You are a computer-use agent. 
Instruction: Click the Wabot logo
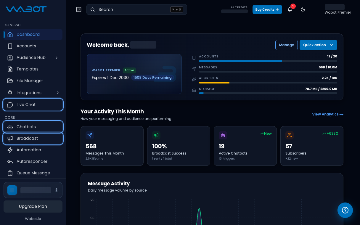pyautogui.click(x=26, y=9)
